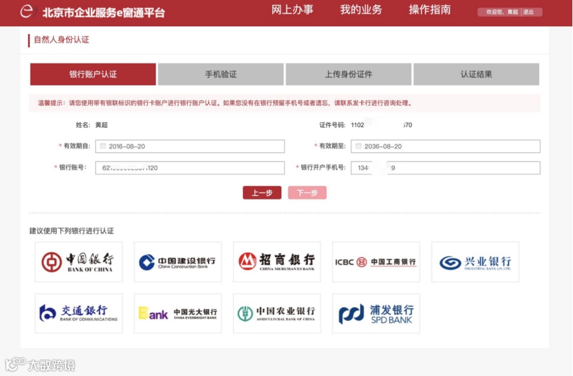Click the 自然人身份认证 page heading
573x376 pixels.
pyautogui.click(x=61, y=39)
